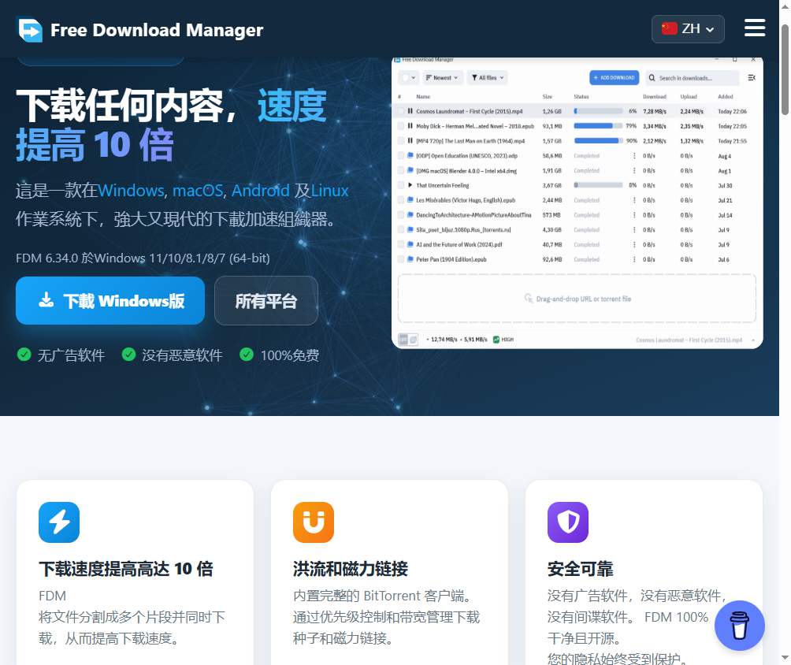The width and height of the screenshot is (791, 665).
Task: Tick the checkbox for Les Misérables row
Action: (401, 200)
